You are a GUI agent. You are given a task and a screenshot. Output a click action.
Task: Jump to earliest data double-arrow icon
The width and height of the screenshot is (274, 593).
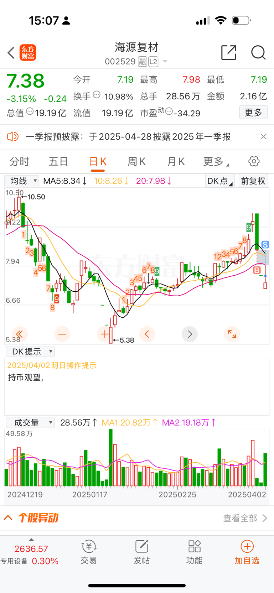coord(20,334)
